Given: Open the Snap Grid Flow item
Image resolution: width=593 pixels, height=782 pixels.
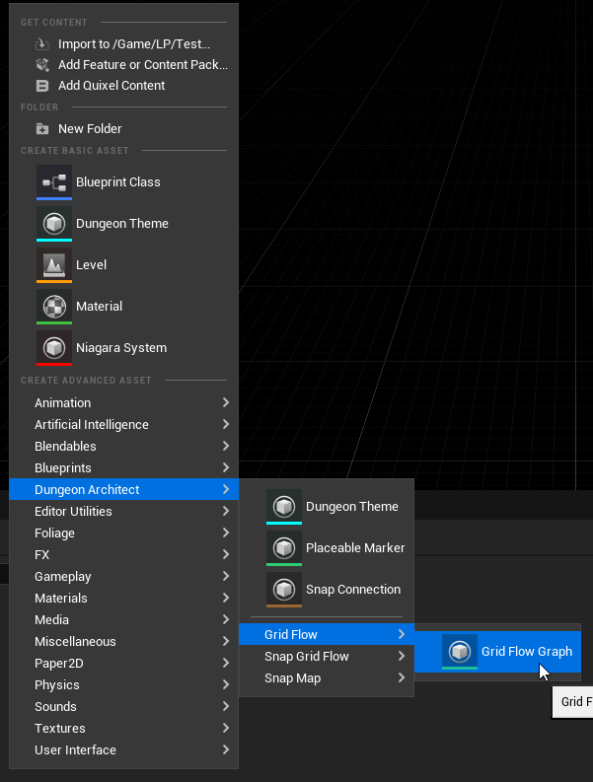Looking at the screenshot, I should tap(327, 657).
